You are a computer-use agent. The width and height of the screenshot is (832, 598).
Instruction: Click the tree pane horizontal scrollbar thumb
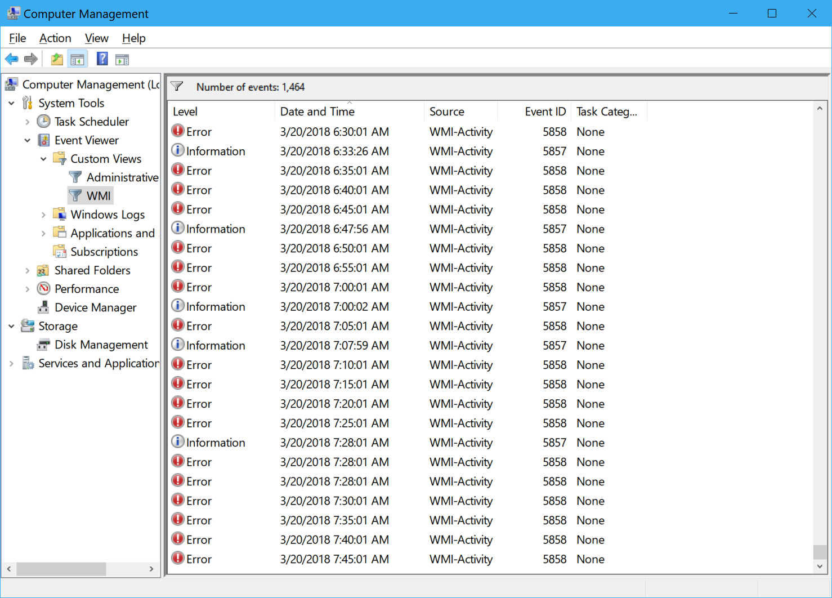(x=61, y=569)
